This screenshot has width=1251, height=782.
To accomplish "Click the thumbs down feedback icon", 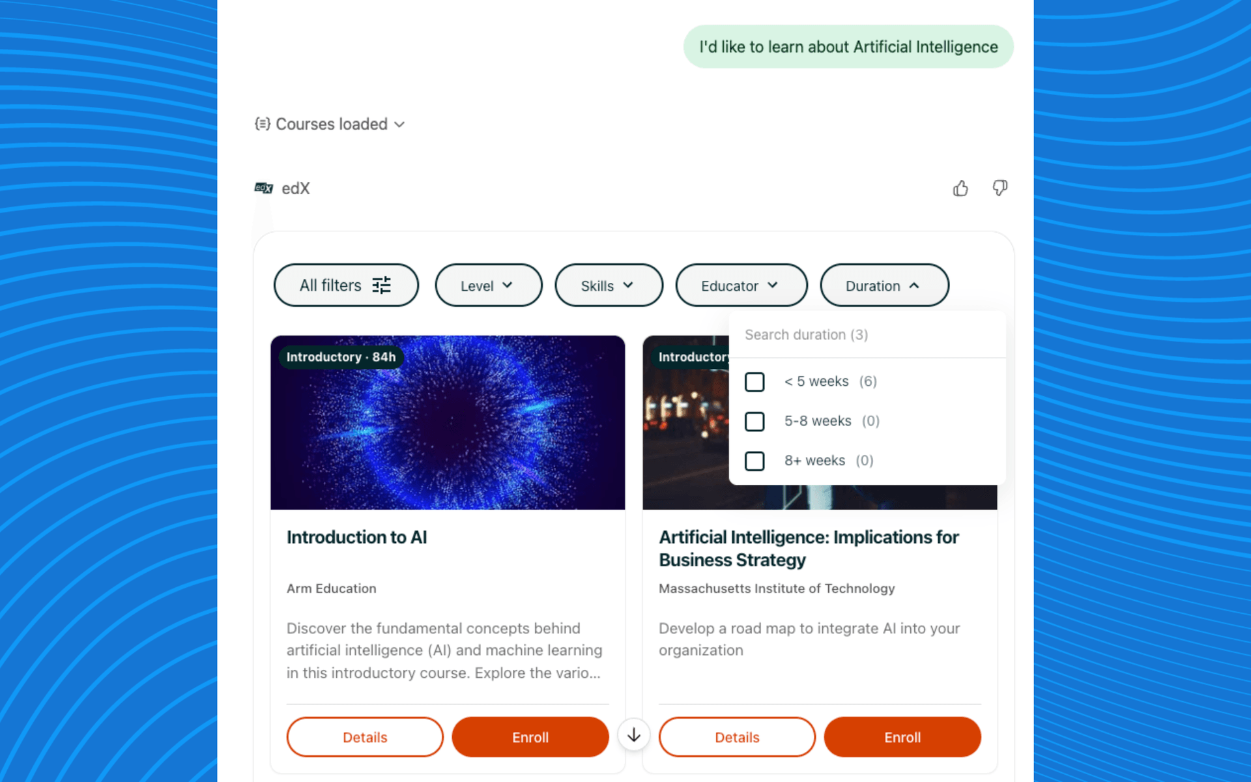I will pyautogui.click(x=1000, y=188).
